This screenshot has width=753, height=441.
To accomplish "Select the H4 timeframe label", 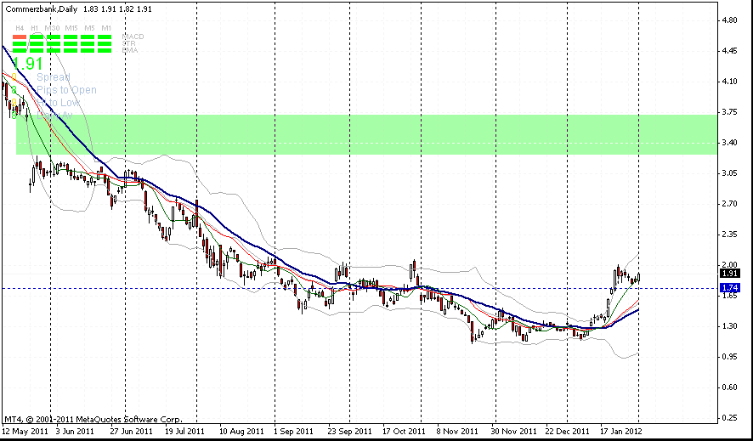I will tap(20, 28).
